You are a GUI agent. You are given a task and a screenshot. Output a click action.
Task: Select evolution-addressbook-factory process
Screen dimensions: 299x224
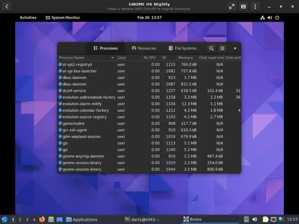click(149, 97)
